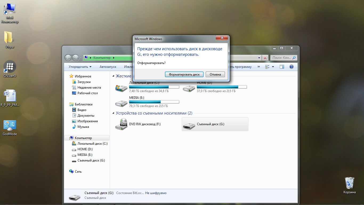364x205 pixels.
Task: Open Рабочий стол in favorites
Action: click(x=87, y=93)
